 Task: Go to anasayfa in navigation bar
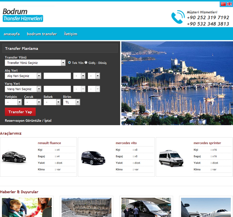pyautogui.click(x=12, y=34)
